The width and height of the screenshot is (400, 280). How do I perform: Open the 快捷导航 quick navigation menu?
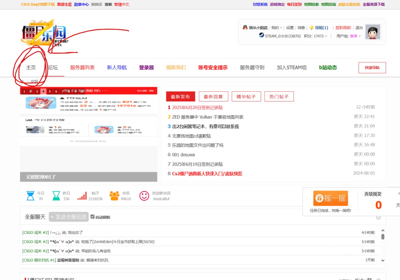pyautogui.click(x=372, y=68)
